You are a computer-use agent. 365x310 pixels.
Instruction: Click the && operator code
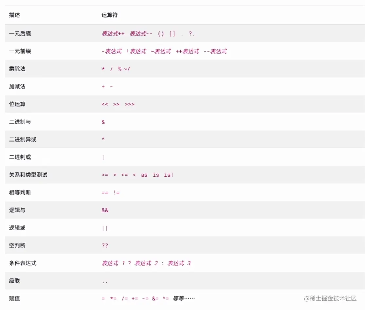pos(105,210)
